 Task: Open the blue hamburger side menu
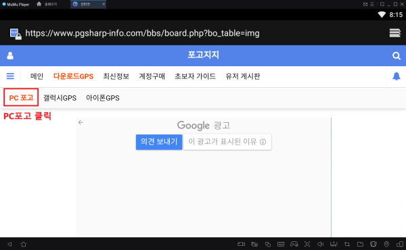click(10, 76)
